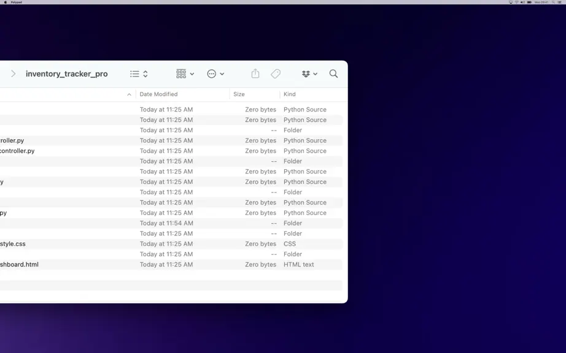This screenshot has width=566, height=353.
Task: Open the Dropbox toolbar icon
Action: click(306, 74)
